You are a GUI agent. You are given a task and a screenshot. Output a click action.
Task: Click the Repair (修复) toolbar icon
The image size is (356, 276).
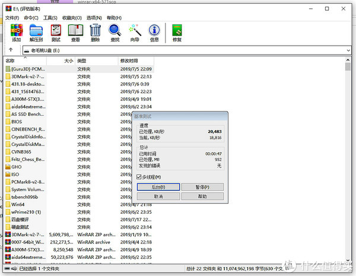click(177, 33)
